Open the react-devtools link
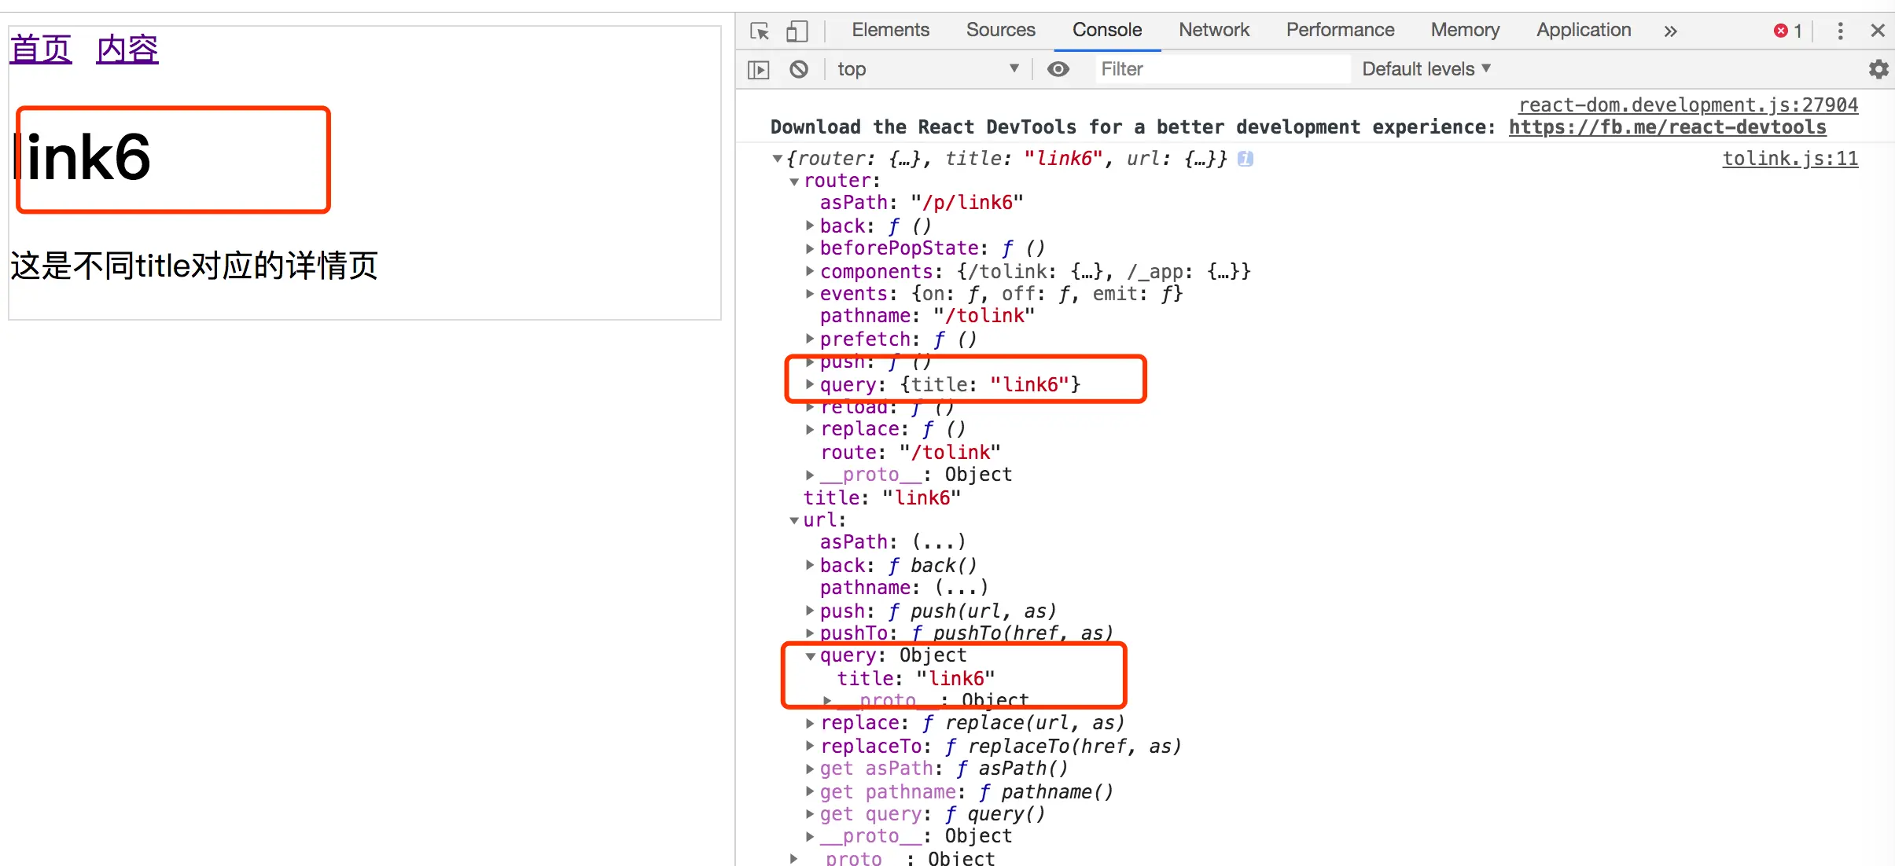The width and height of the screenshot is (1895, 866). [x=1667, y=127]
